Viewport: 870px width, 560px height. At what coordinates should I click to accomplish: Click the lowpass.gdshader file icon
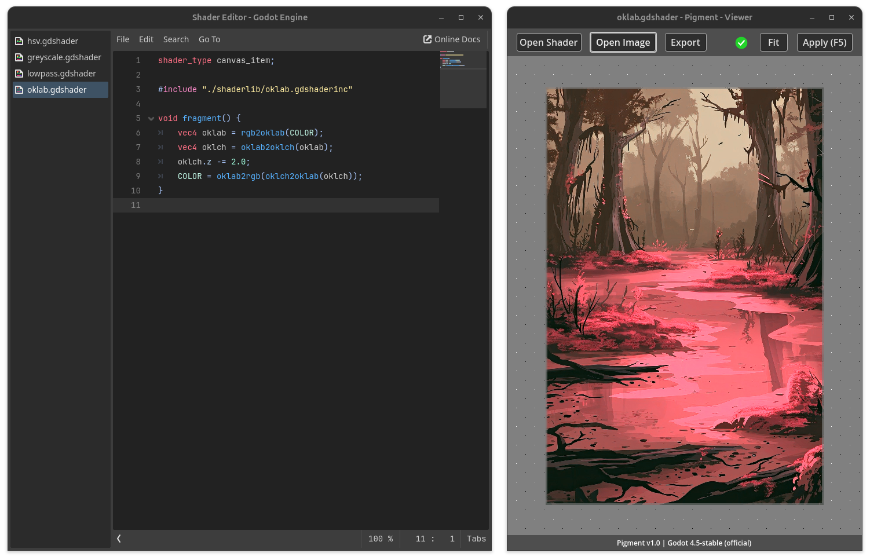[19, 74]
